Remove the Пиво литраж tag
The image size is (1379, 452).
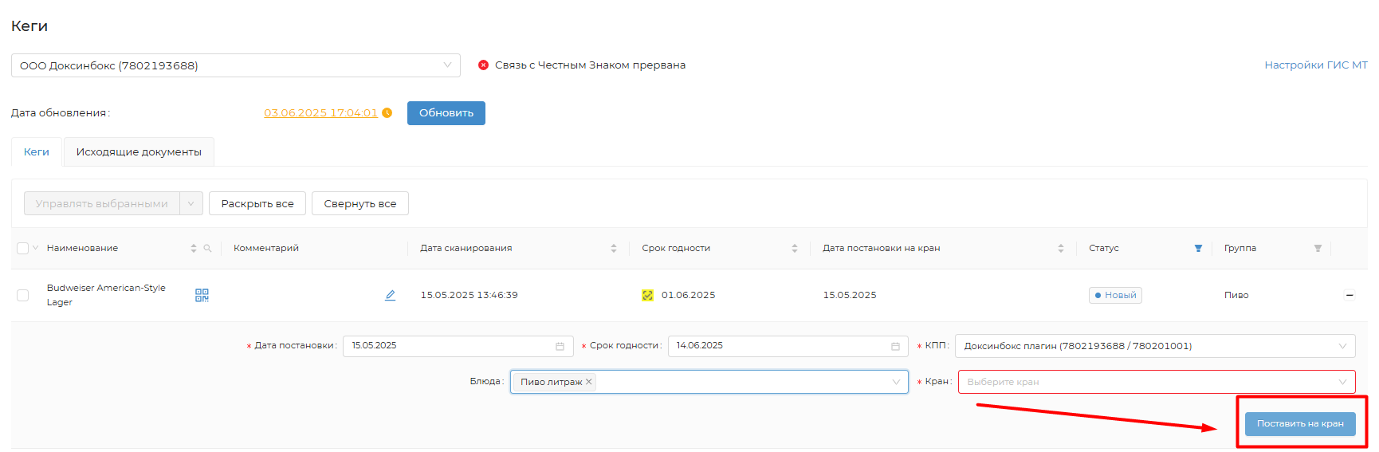pyautogui.click(x=589, y=382)
